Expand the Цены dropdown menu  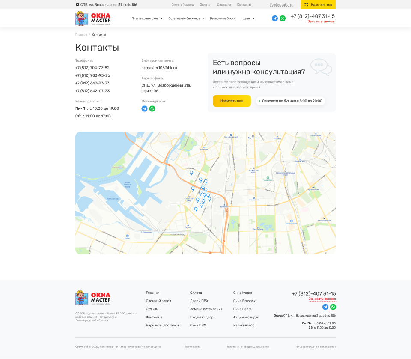click(x=248, y=18)
